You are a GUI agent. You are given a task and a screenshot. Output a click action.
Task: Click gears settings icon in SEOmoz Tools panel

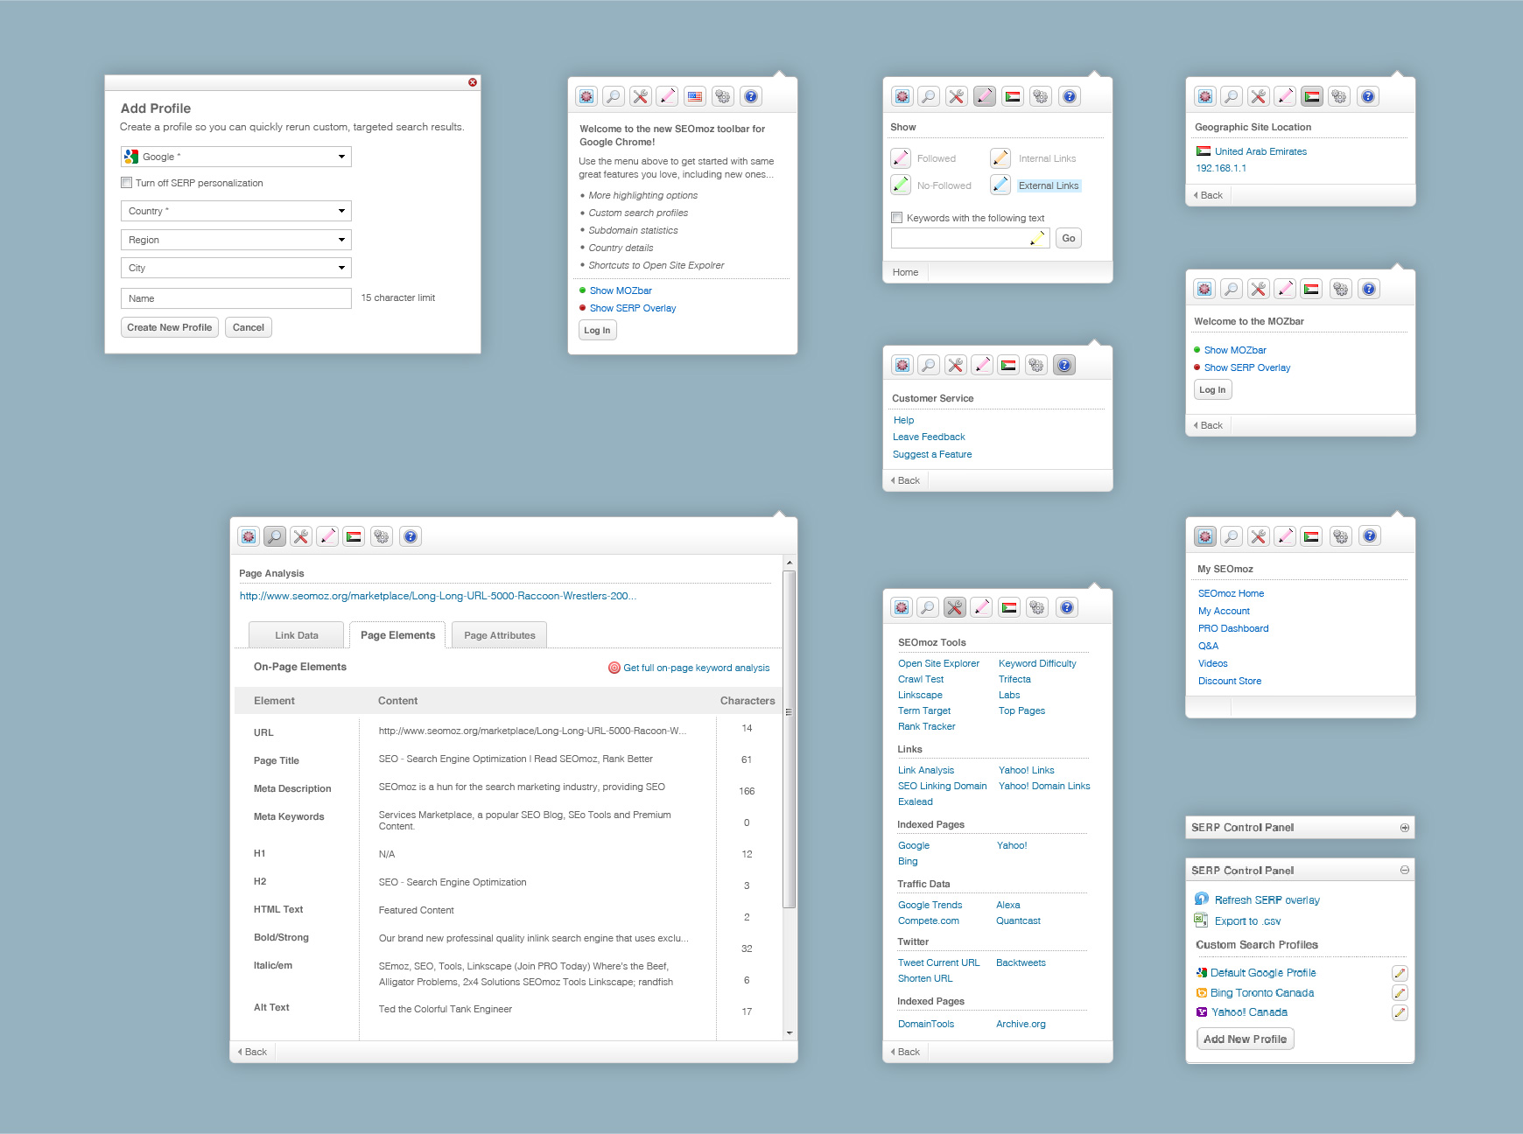1037,607
